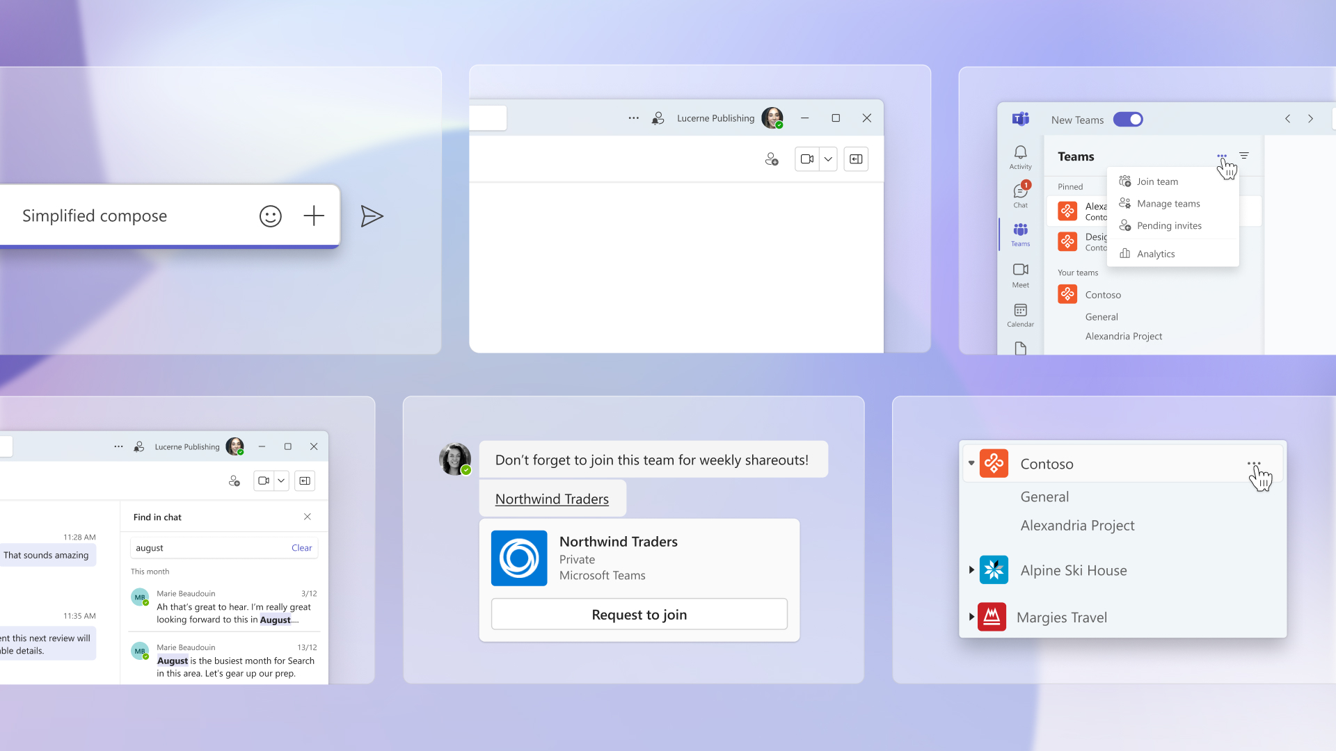Viewport: 1336px width, 751px height.
Task: Select Join team from dropdown menu
Action: click(1156, 181)
